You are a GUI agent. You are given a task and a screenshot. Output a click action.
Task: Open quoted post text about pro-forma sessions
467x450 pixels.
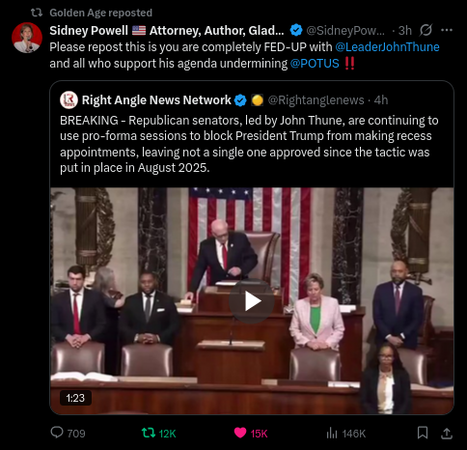click(x=249, y=144)
